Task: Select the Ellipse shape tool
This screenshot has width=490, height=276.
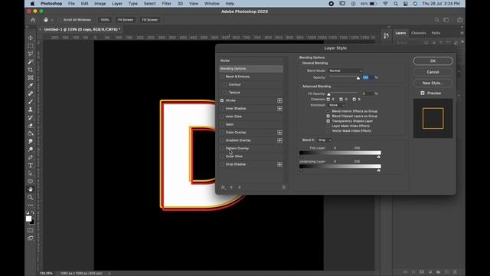Action: click(x=31, y=182)
